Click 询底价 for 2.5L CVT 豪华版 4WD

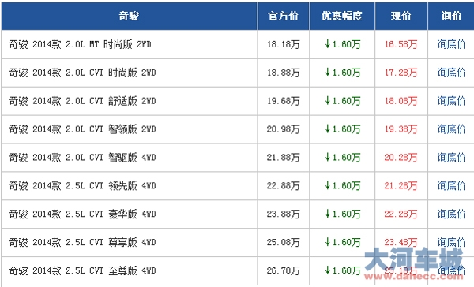click(451, 214)
